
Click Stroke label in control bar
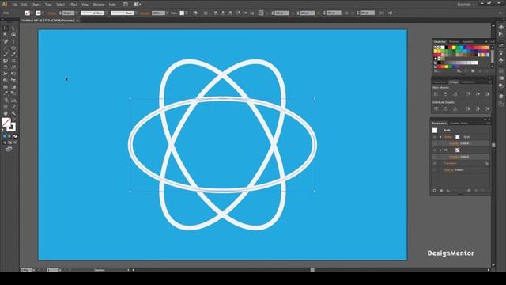(51, 13)
